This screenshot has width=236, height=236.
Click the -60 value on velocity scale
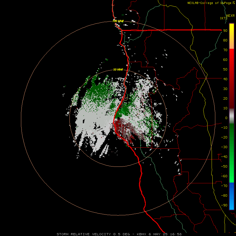(x=224, y=176)
